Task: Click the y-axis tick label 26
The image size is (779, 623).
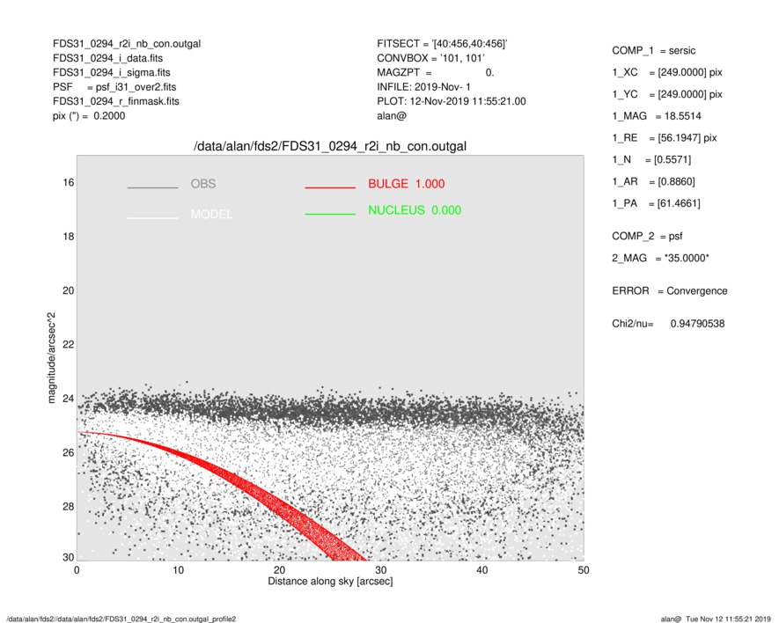Action: (x=69, y=453)
